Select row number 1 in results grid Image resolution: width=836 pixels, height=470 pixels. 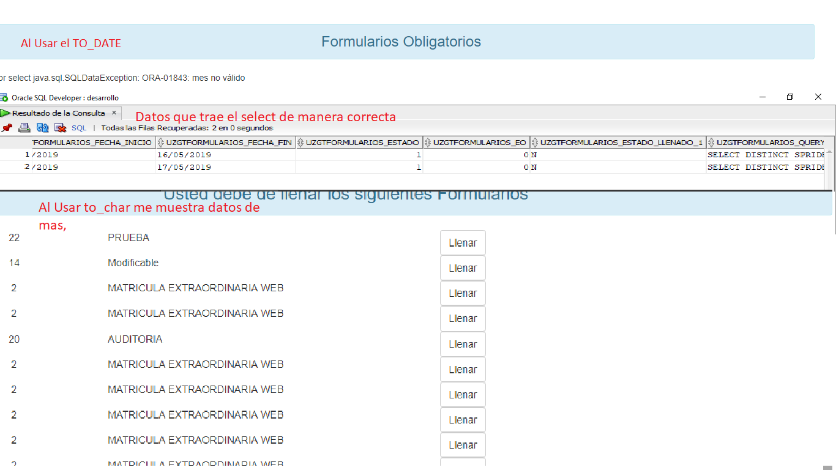coord(27,155)
